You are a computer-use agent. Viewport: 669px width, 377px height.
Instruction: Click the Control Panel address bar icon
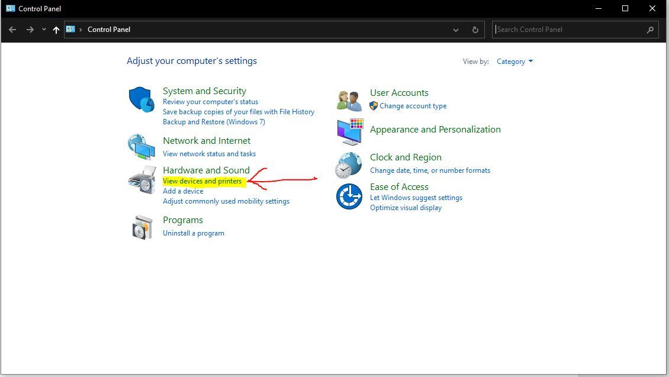pyautogui.click(x=70, y=30)
